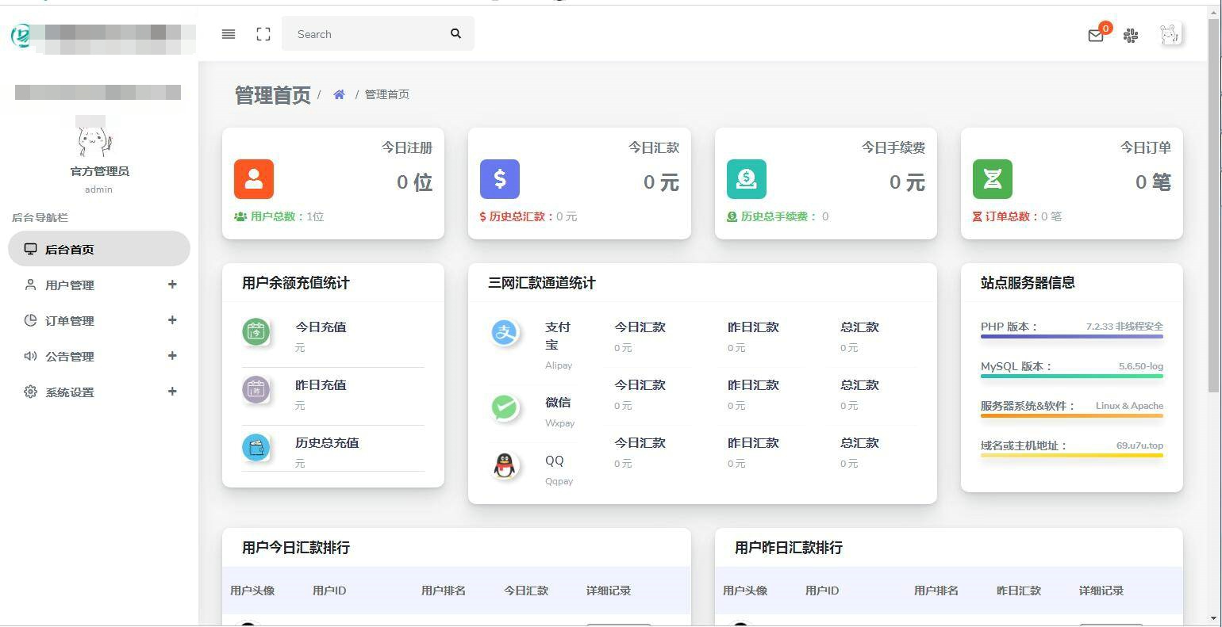This screenshot has height=627, width=1222.
Task: Toggle the sidebar hamburger menu icon
Action: click(229, 34)
